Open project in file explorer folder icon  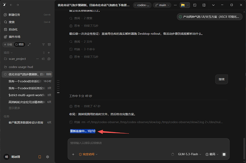coord(183,5)
